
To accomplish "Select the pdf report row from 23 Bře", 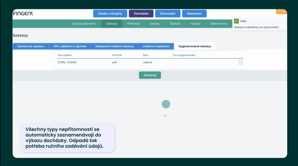I will tap(147, 62).
